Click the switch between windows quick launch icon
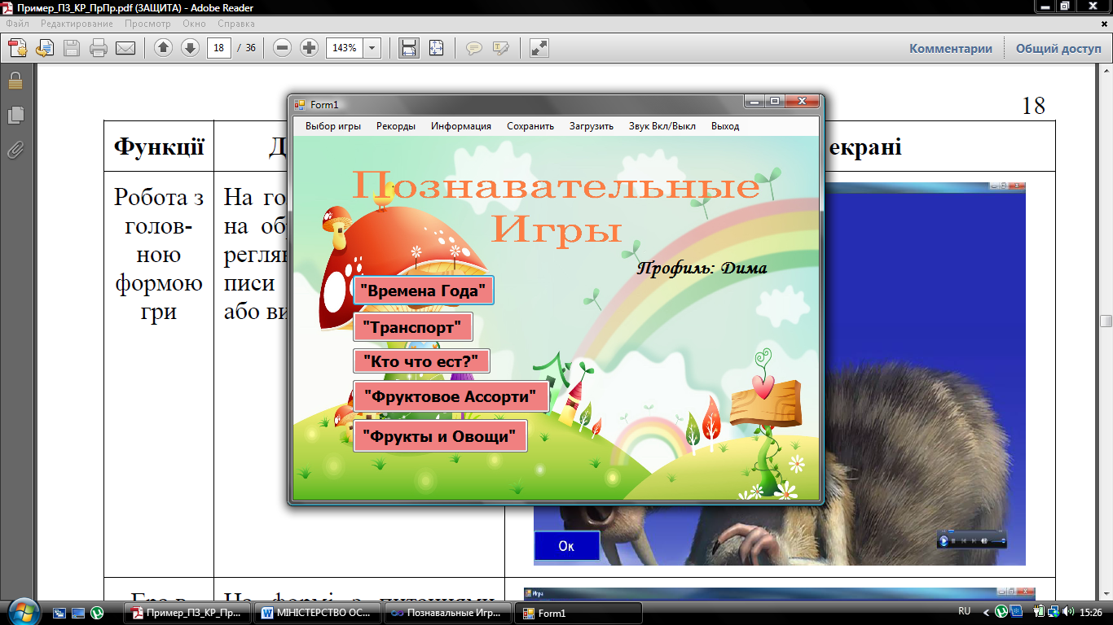Image resolution: width=1113 pixels, height=625 pixels. tap(60, 613)
